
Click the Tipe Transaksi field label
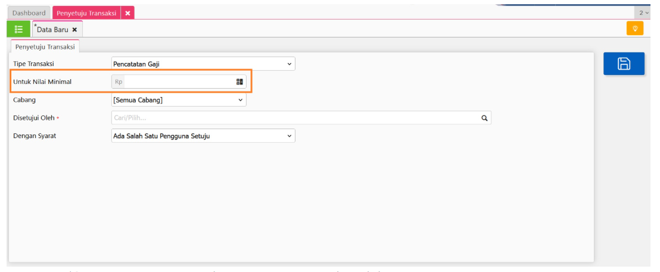[38, 64]
